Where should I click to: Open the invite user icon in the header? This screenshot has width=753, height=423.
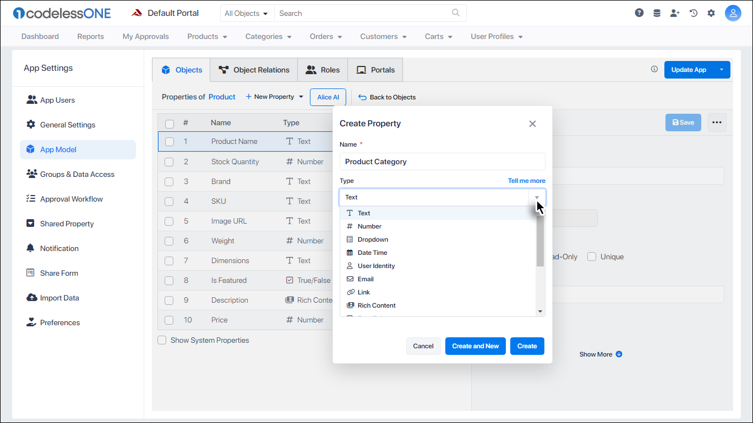point(675,12)
